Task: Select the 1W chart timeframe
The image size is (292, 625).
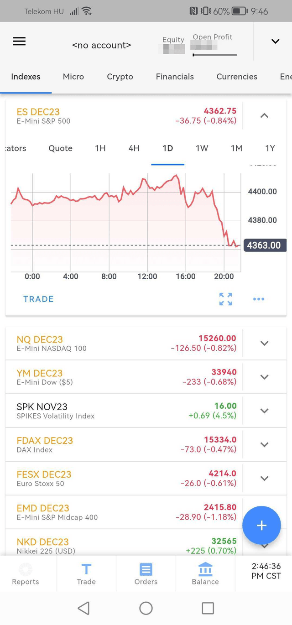Action: tap(202, 148)
